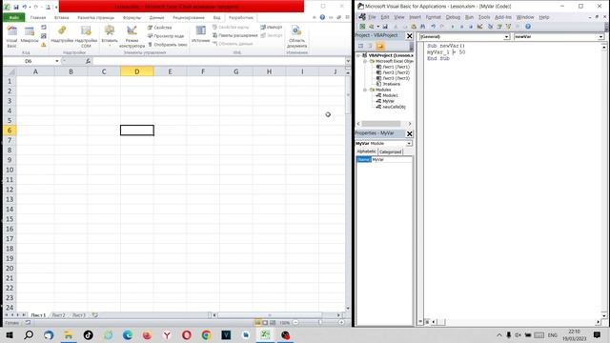Click the Reset stop icon in VBA toolbar
The width and height of the screenshot is (610, 343).
471,27
